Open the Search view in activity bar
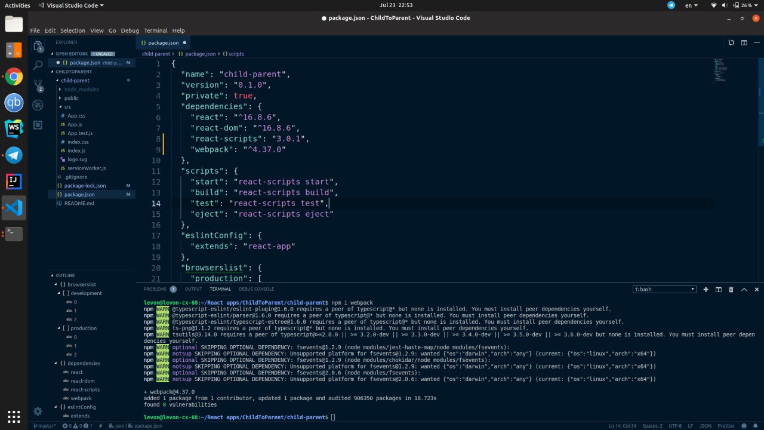The width and height of the screenshot is (764, 430). (38, 64)
